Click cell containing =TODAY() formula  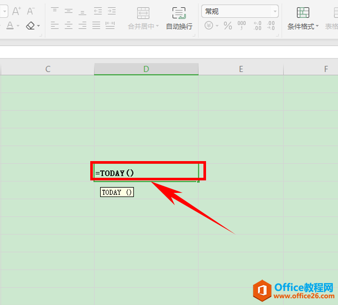[x=146, y=173]
